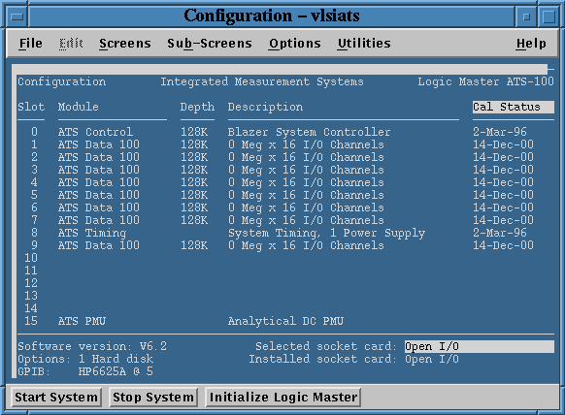Click the Module column header
Viewport: 565px width, 415px height.
pos(79,107)
